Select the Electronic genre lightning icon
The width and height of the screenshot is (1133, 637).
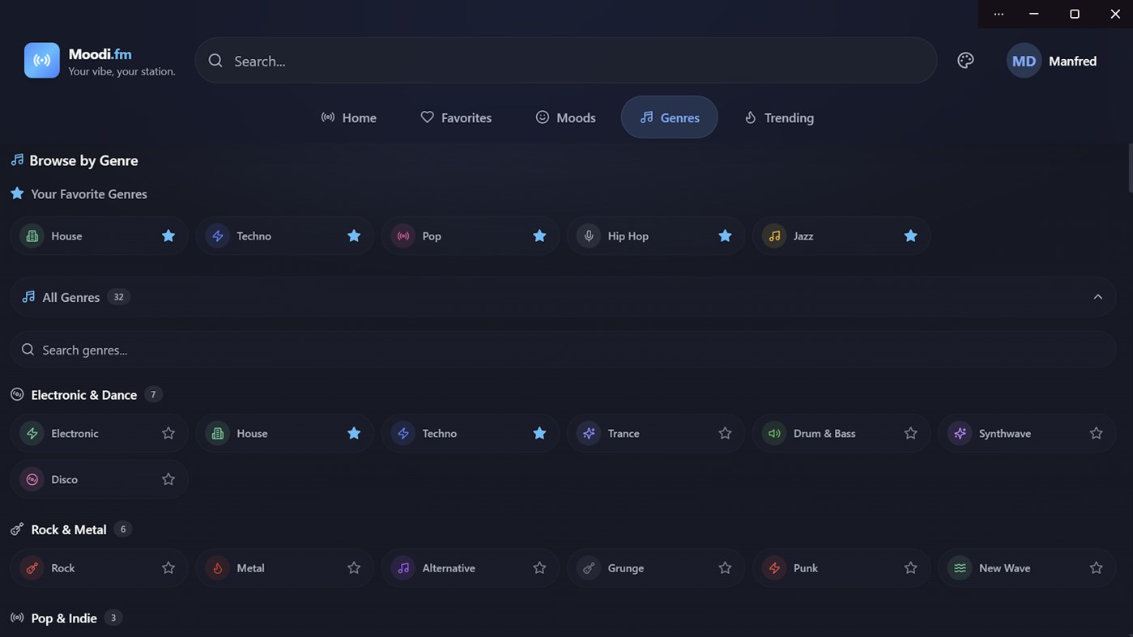pyautogui.click(x=32, y=433)
